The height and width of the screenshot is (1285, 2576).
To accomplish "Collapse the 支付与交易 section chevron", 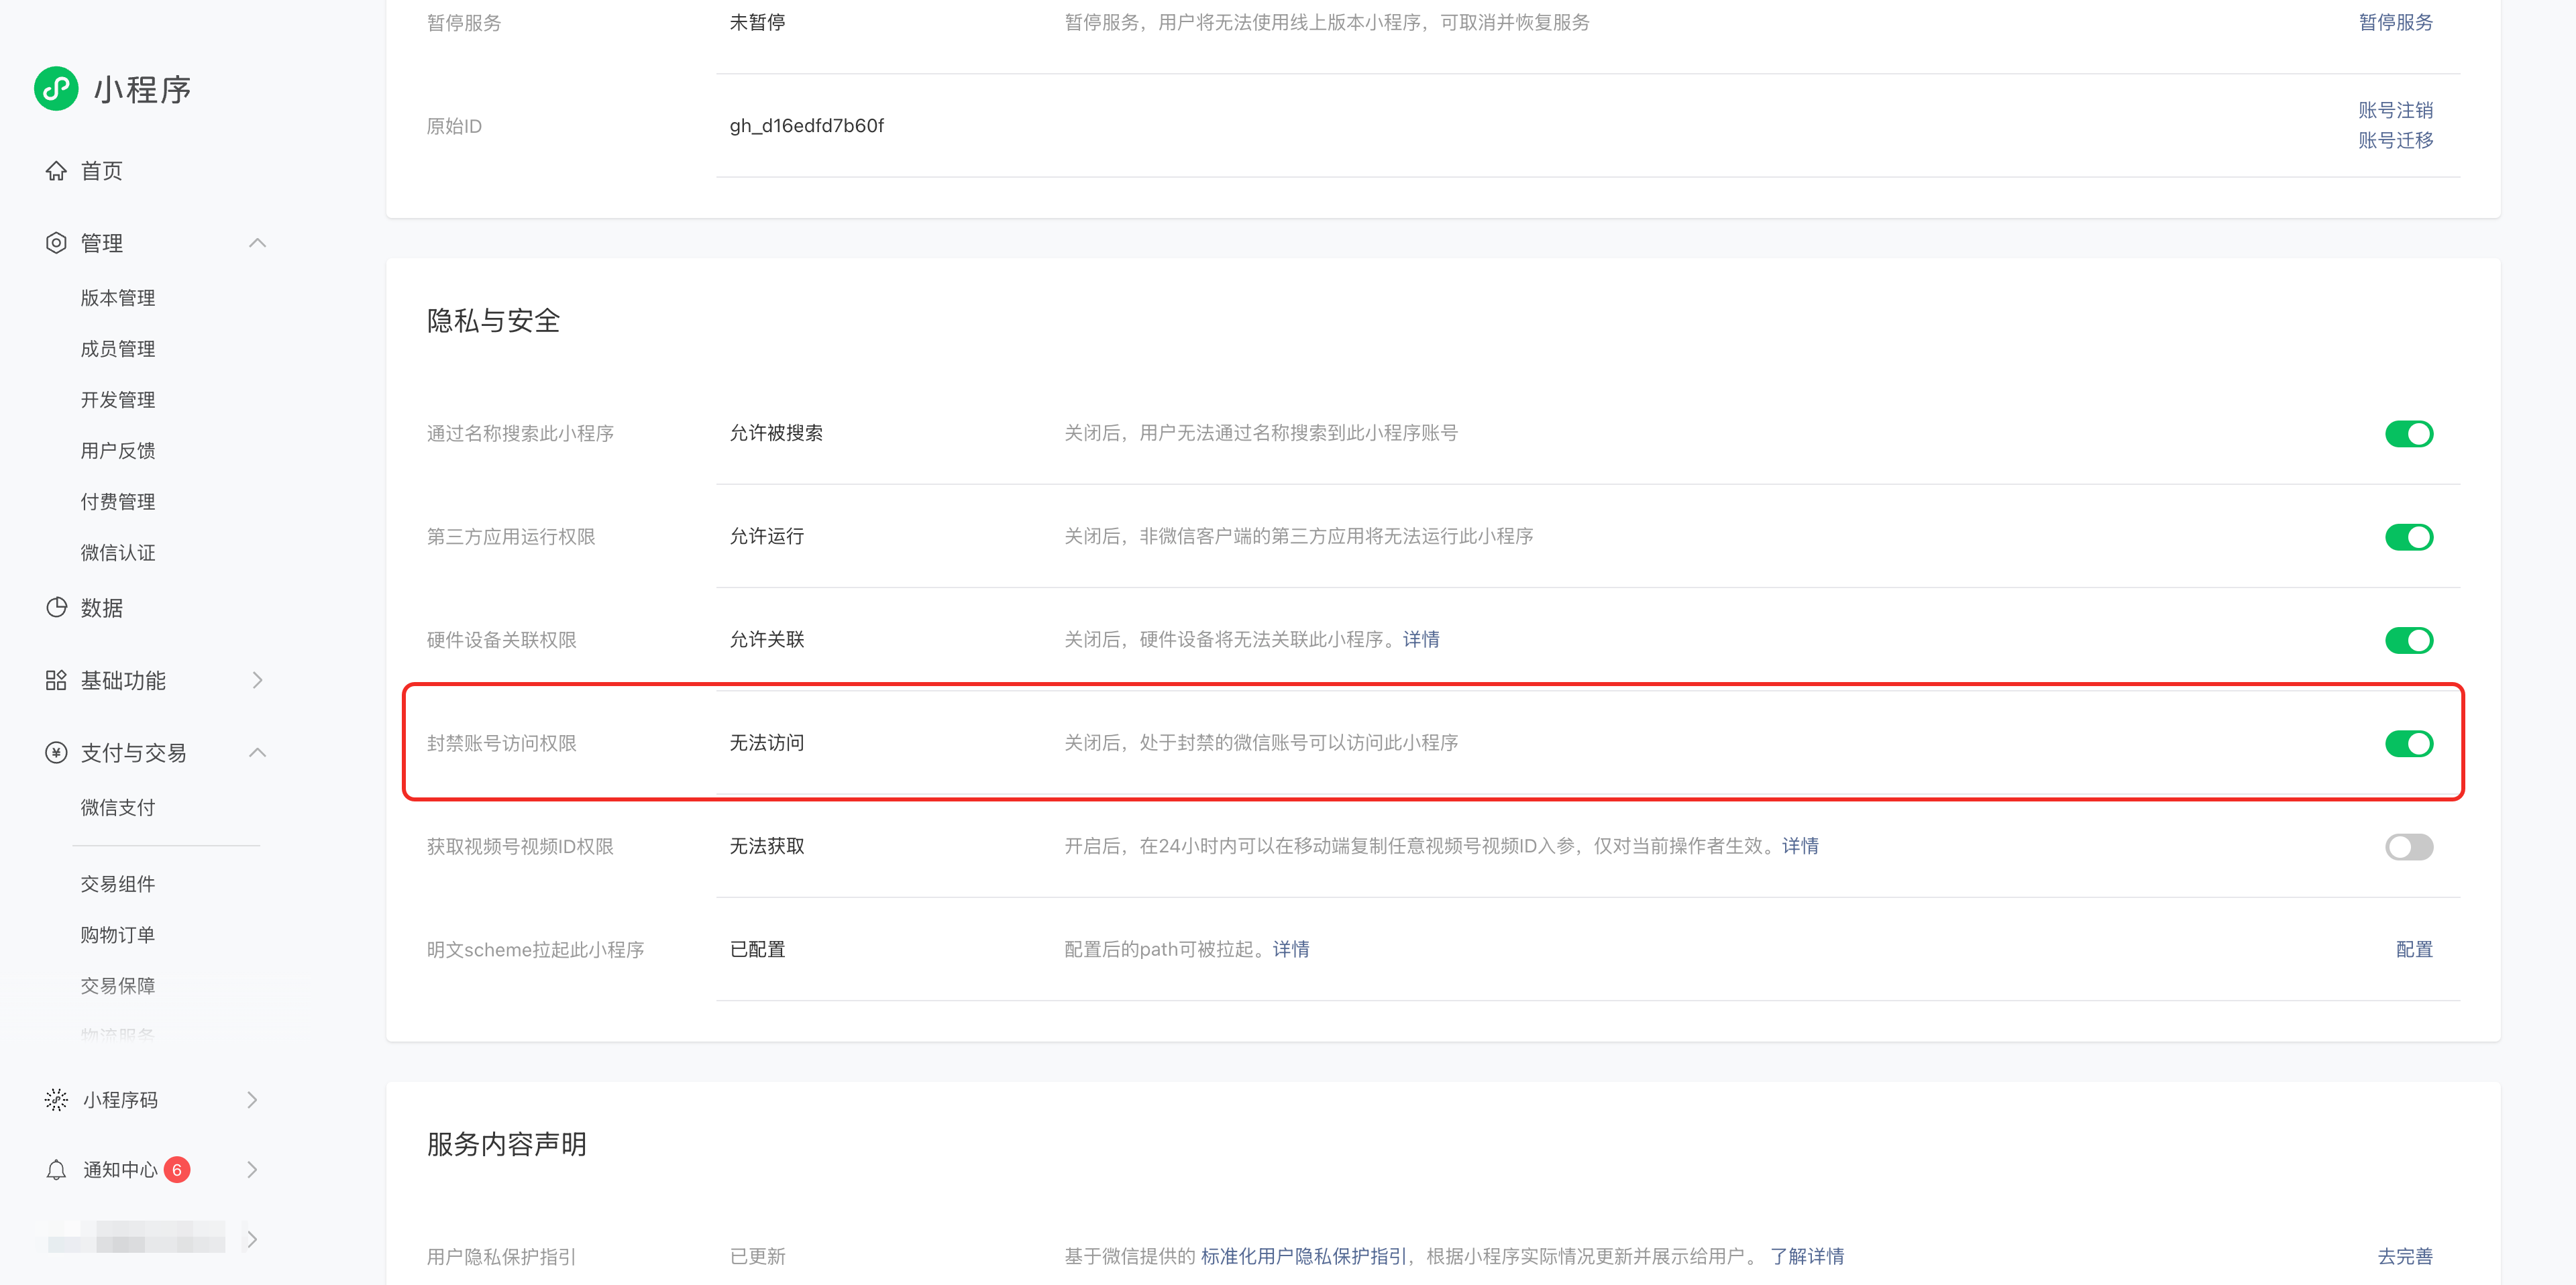I will (x=257, y=752).
